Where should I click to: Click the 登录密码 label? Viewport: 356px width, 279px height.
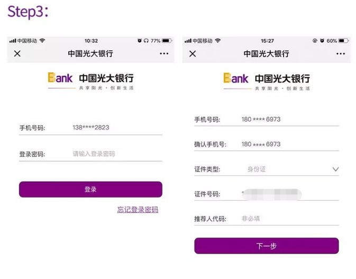click(x=32, y=154)
